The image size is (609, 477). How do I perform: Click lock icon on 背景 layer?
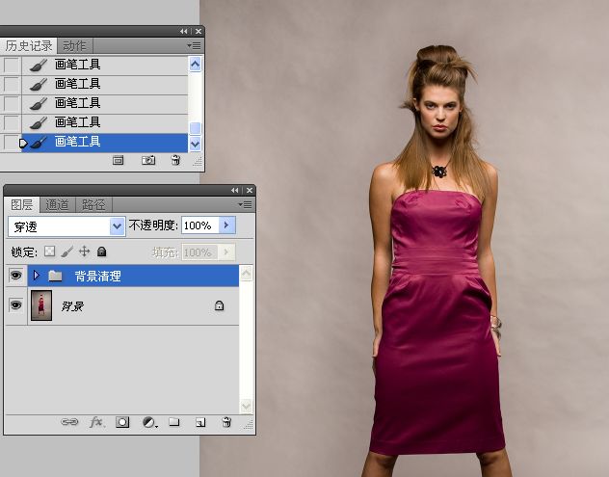point(219,305)
